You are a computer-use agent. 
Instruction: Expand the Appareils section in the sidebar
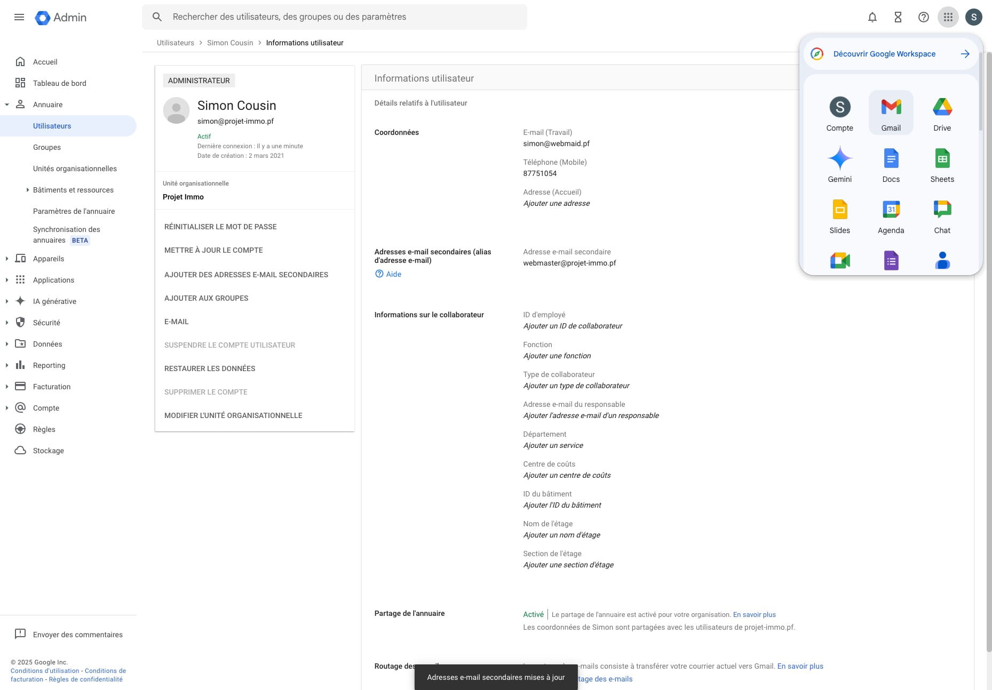point(7,259)
